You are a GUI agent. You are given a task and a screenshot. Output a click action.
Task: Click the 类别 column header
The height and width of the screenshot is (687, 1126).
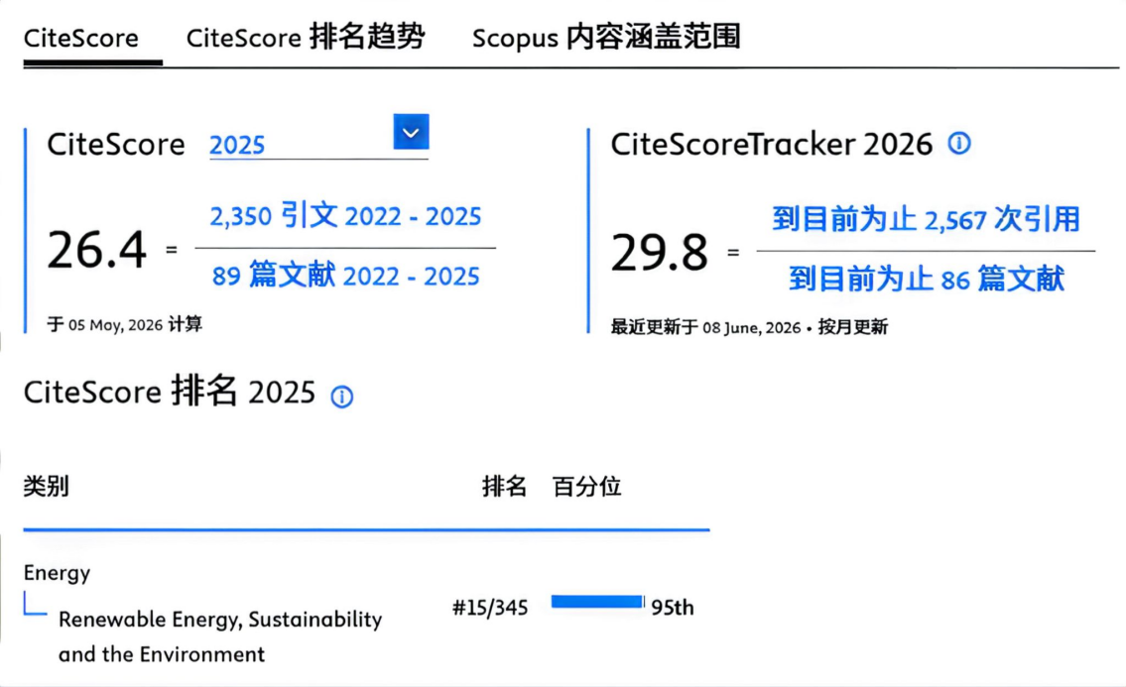tap(46, 486)
